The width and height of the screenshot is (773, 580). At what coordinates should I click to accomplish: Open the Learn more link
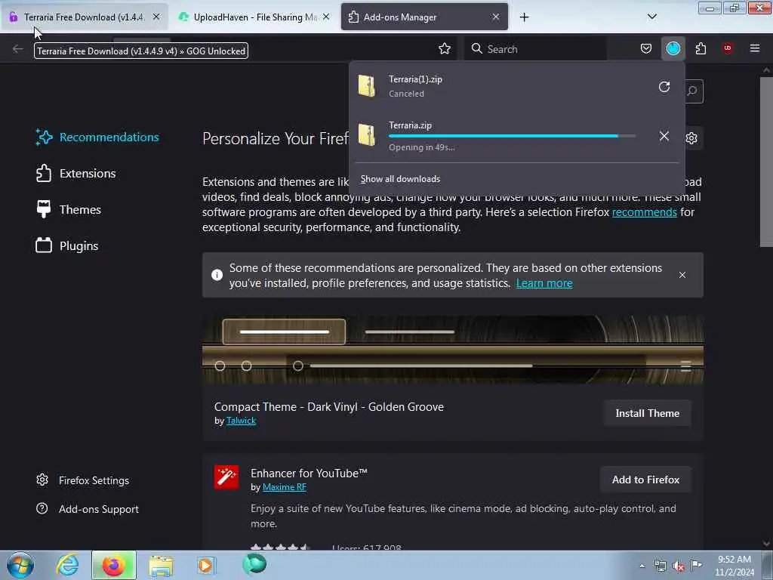pyautogui.click(x=544, y=283)
